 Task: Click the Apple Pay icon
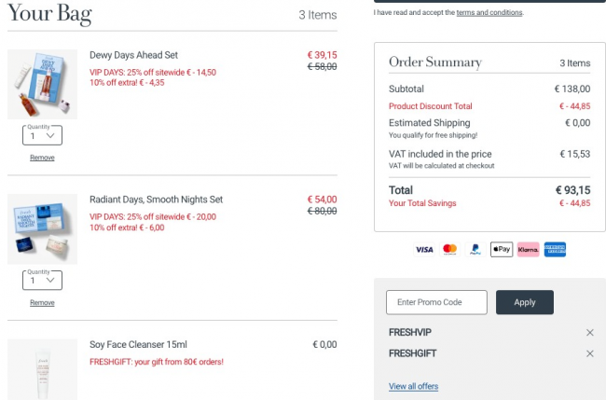[x=502, y=250]
